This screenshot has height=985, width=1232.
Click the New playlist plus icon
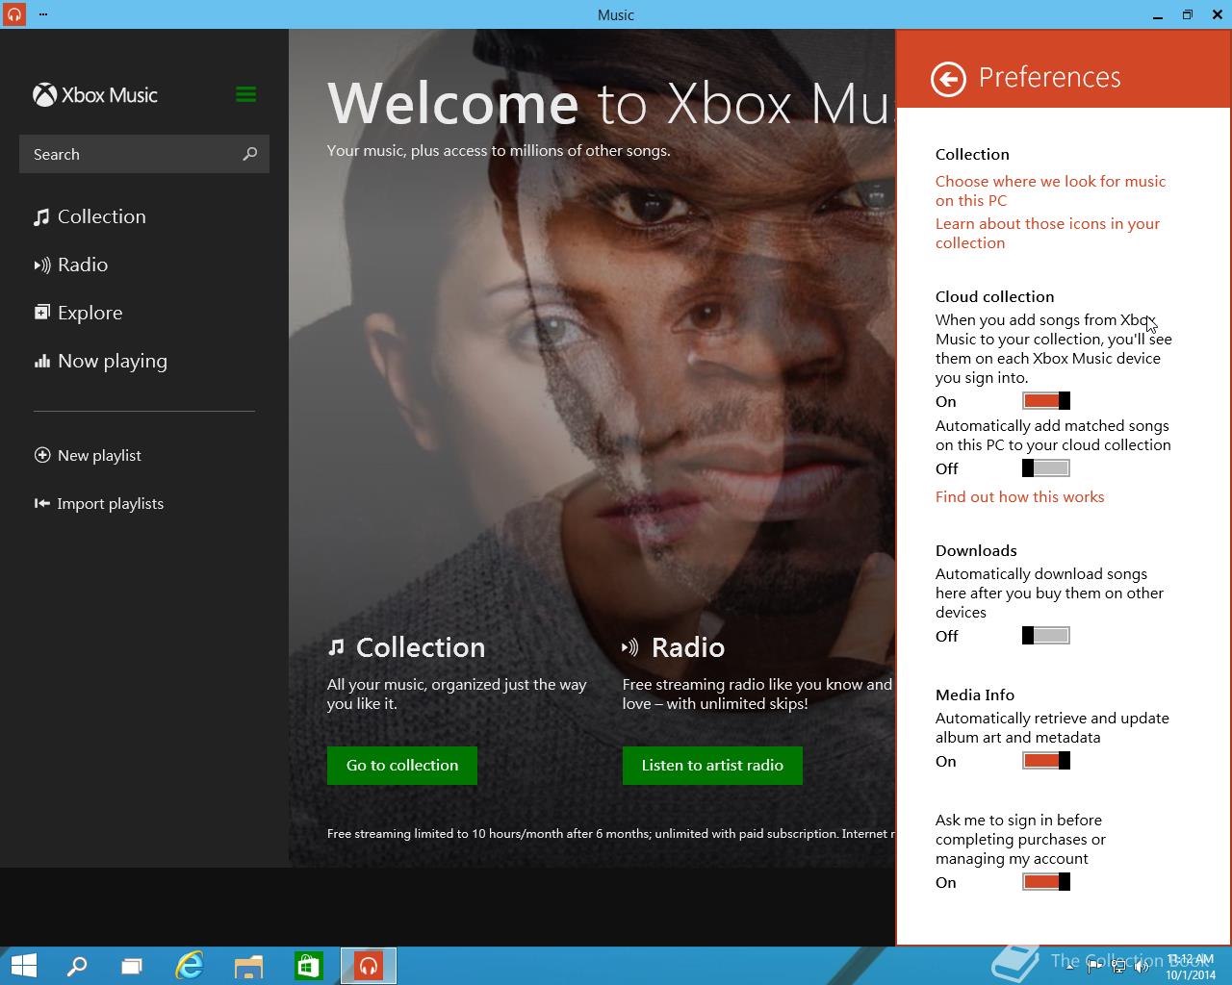pos(42,455)
